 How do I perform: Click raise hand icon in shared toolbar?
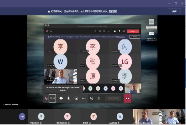point(104,31)
